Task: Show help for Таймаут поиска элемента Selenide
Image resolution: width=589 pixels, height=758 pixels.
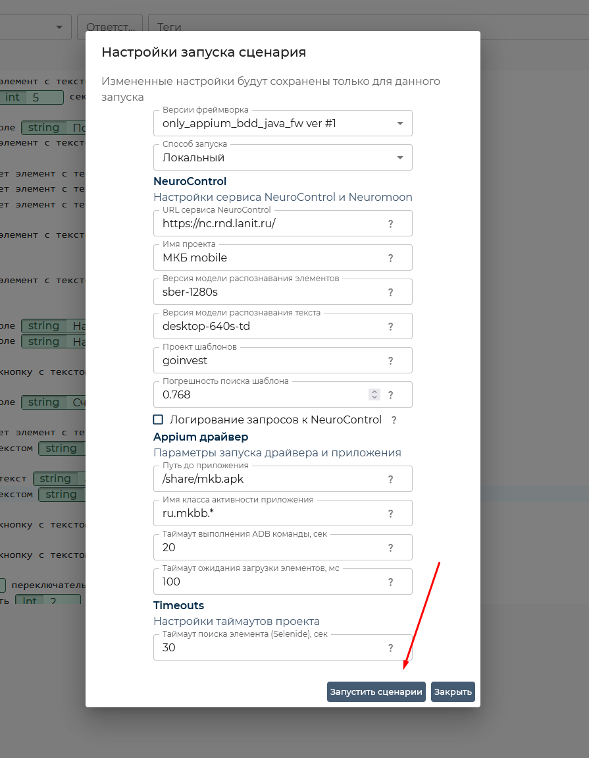Action: (390, 648)
